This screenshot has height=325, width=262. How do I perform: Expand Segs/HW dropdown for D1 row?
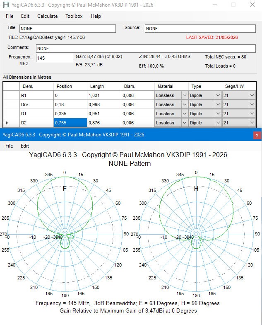(x=252, y=114)
